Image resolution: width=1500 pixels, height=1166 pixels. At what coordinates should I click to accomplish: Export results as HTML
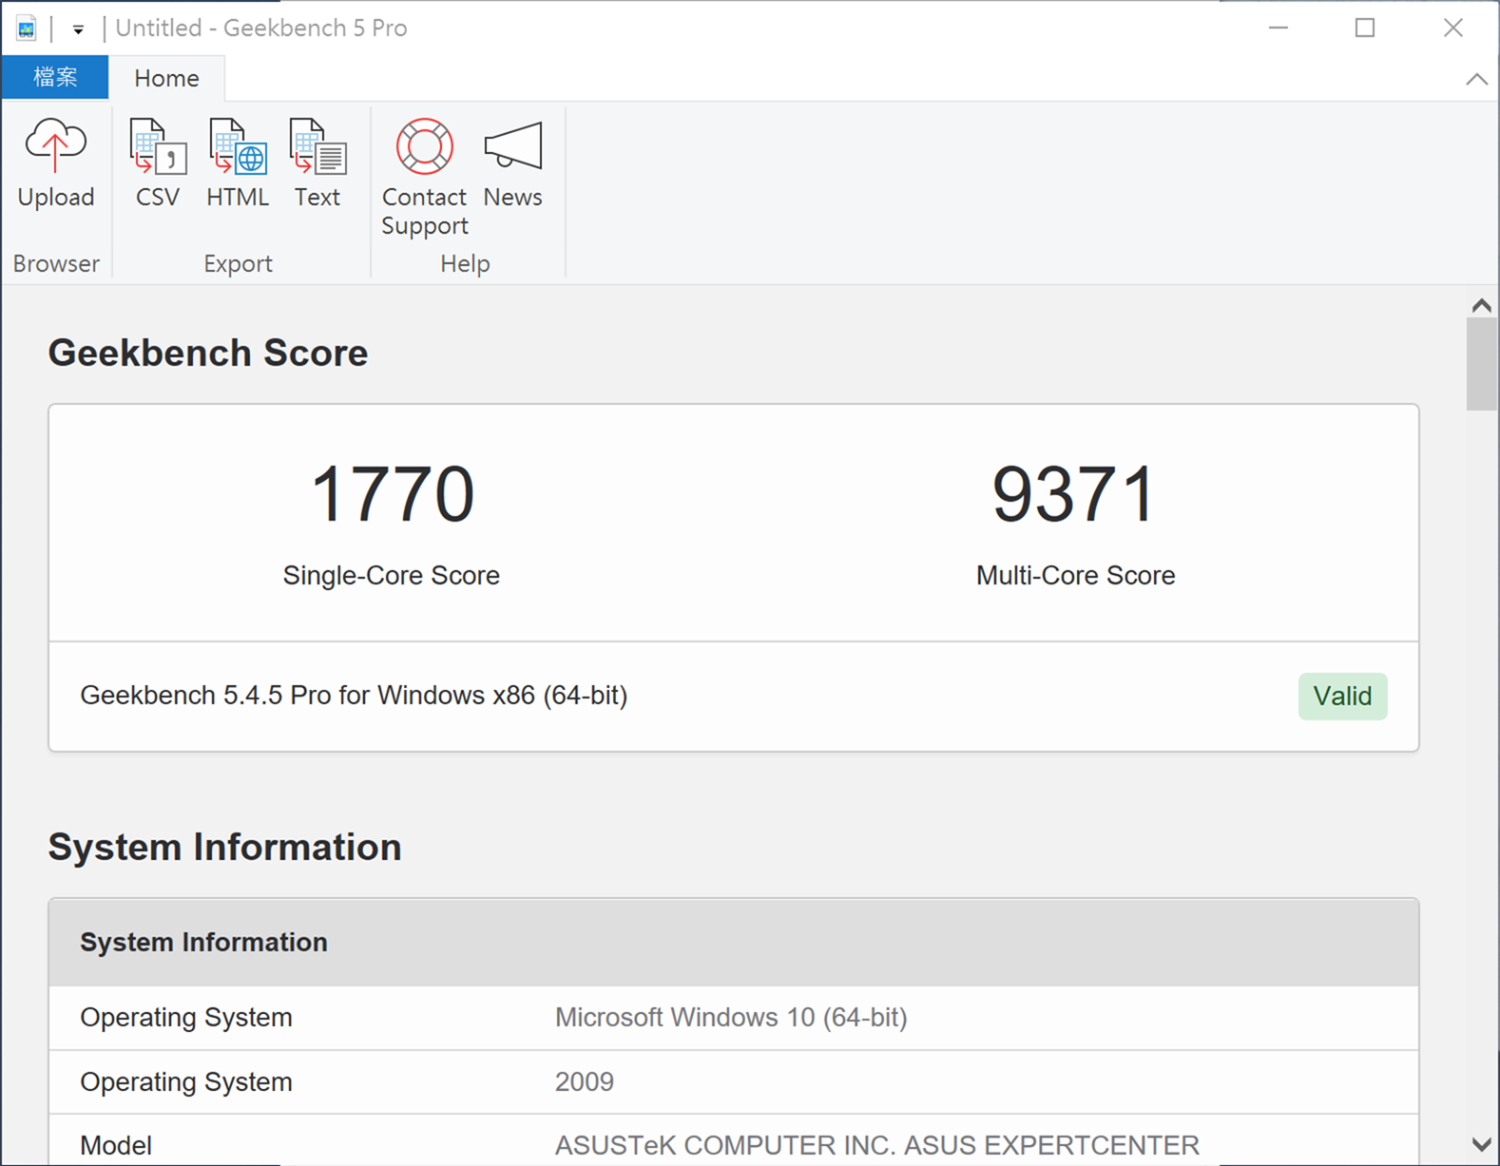point(237,162)
